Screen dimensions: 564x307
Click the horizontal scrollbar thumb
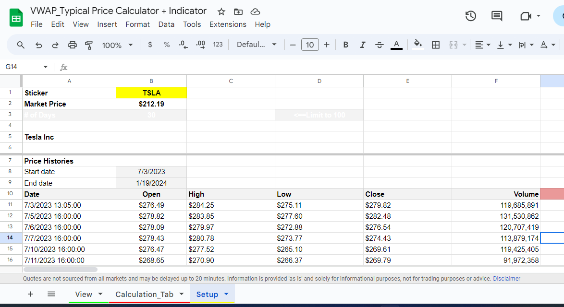(x=61, y=269)
